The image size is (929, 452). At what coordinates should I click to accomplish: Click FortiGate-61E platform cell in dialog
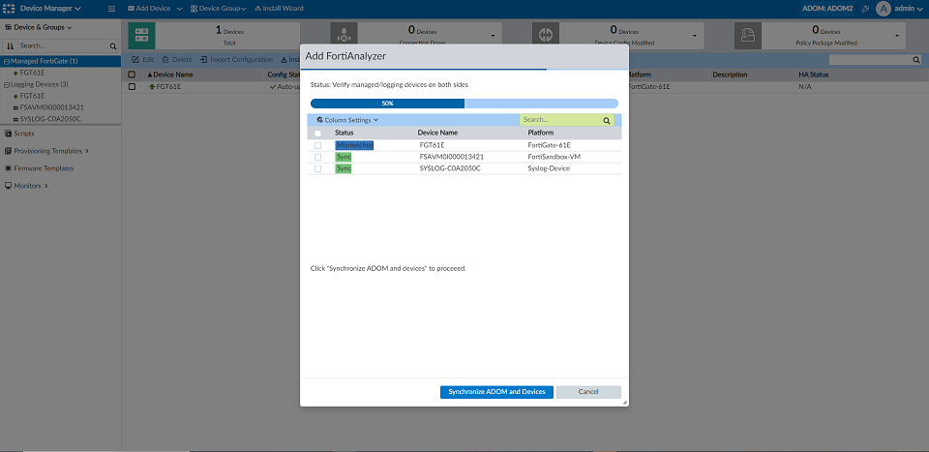549,145
